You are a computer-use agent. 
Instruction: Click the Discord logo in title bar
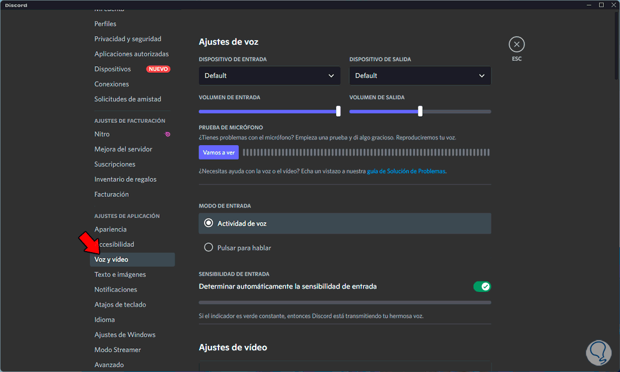pyautogui.click(x=16, y=5)
